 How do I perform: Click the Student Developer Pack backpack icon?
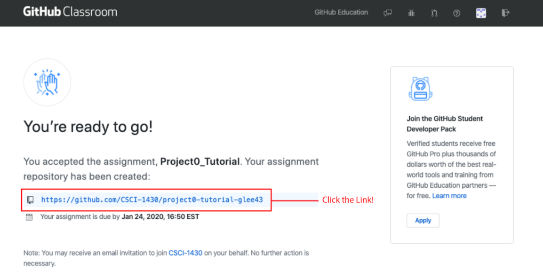click(x=420, y=88)
